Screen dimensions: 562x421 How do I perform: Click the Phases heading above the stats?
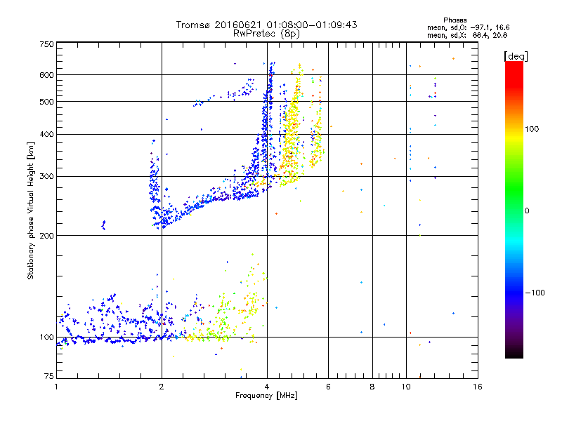pyautogui.click(x=455, y=20)
